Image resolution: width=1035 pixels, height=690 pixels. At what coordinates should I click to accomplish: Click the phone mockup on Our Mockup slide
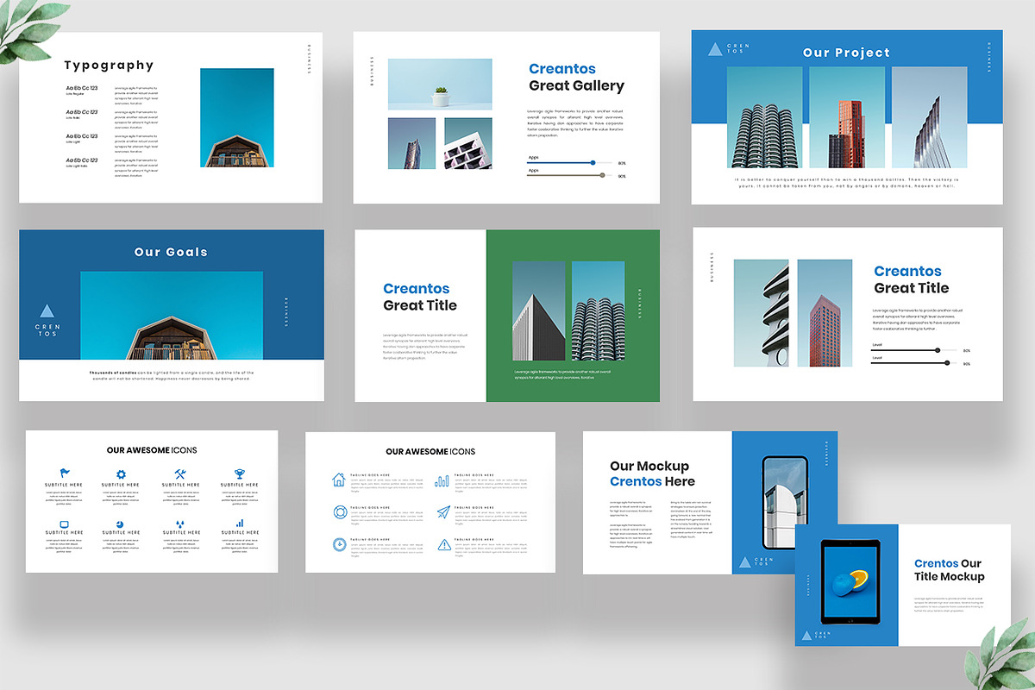click(x=785, y=503)
